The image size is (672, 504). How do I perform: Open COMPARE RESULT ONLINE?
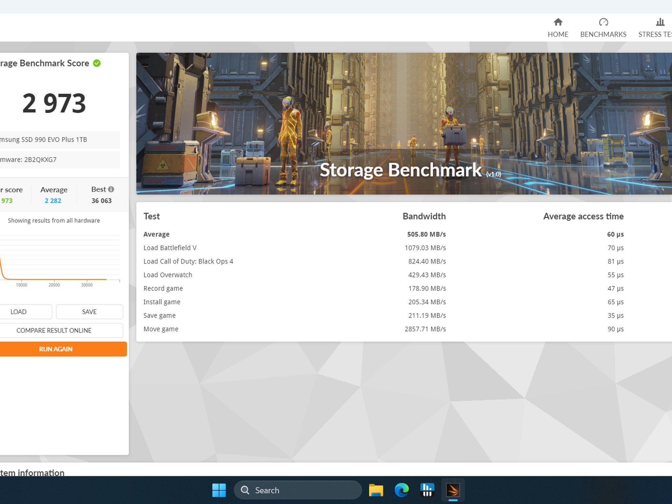click(54, 330)
